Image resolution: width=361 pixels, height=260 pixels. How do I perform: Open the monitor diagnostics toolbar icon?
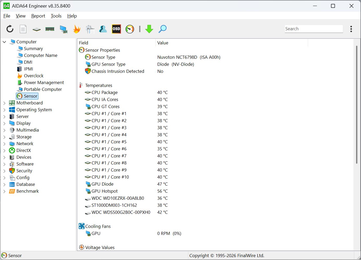[63, 29]
